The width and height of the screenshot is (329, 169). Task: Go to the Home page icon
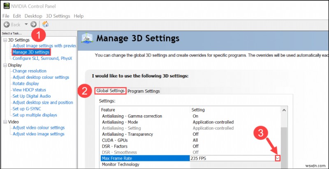45,24
